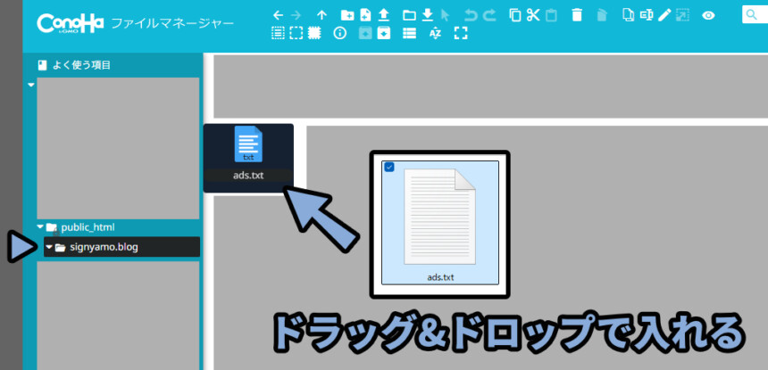Click the paste clipboard icon
The width and height of the screenshot is (768, 370).
[551, 15]
